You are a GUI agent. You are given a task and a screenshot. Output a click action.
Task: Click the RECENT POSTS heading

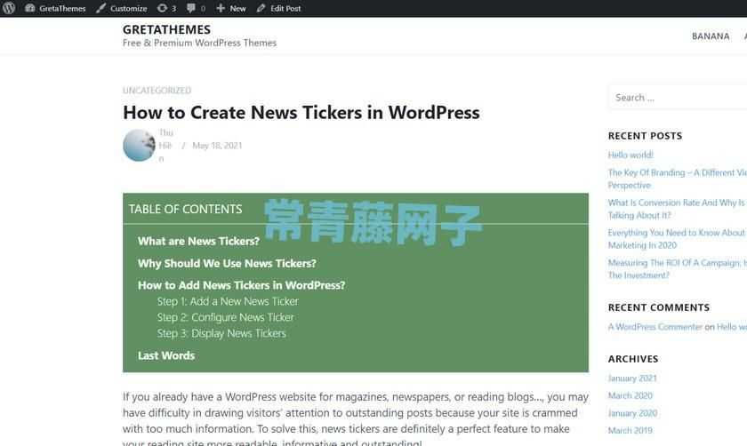[645, 136]
